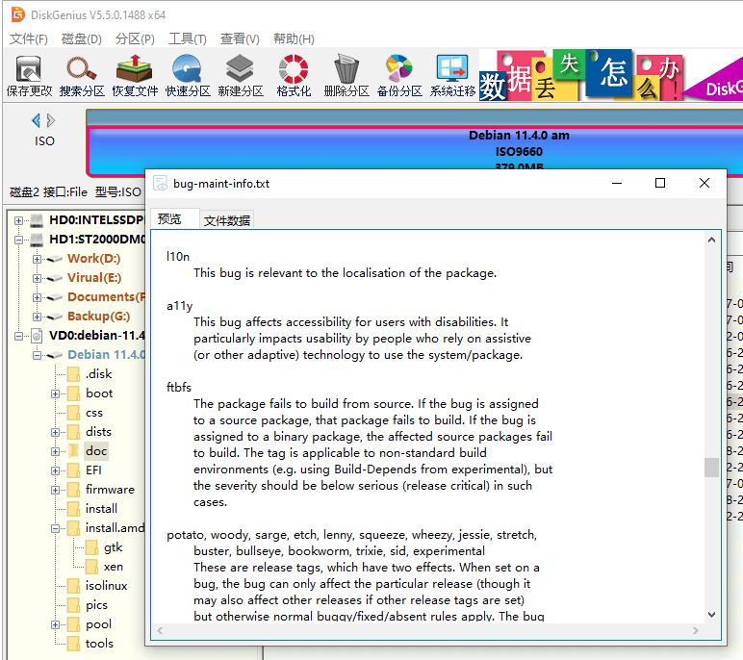Open the 文件(F) menu
Viewport: 743px width, 660px height.
click(x=29, y=39)
